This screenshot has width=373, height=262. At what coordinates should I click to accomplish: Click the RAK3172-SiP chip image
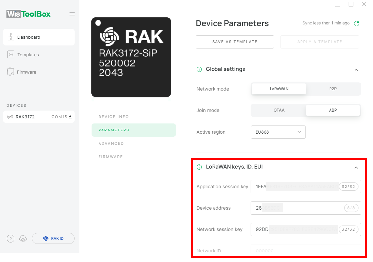131,57
